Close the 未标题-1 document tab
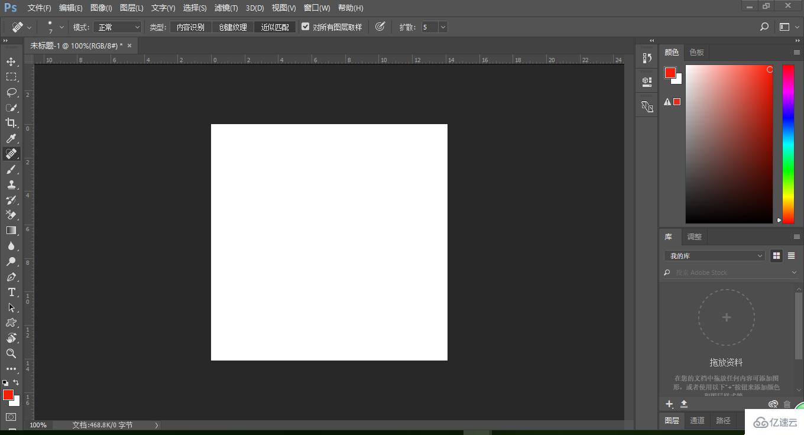Screen dimensions: 804x435 (x=129, y=46)
